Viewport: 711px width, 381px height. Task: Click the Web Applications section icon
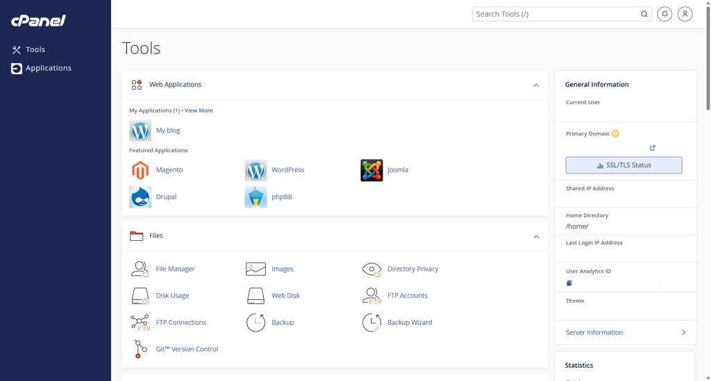tap(137, 85)
